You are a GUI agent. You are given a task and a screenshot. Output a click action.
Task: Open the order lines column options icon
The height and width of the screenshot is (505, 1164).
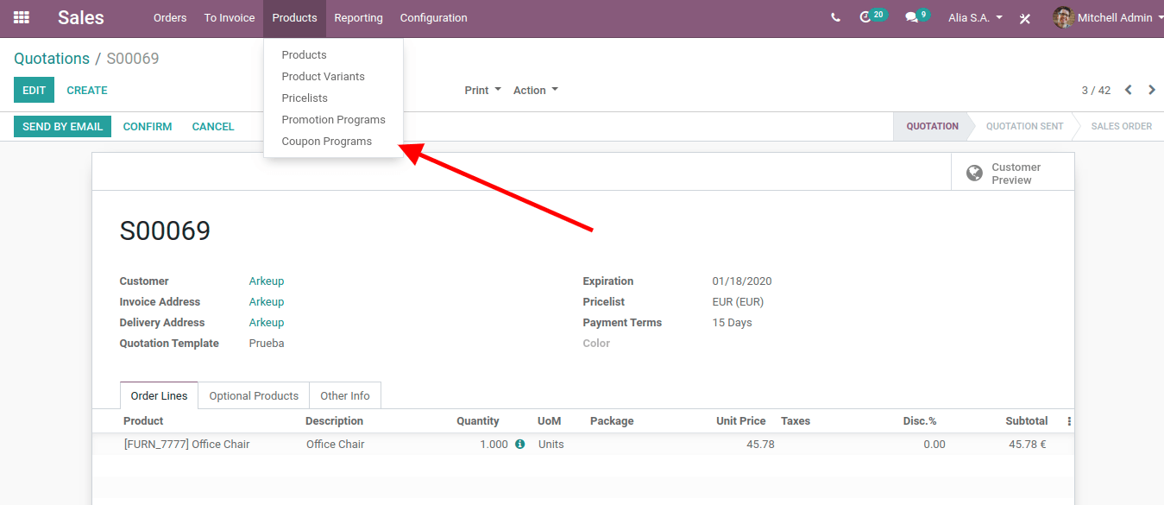pyautogui.click(x=1069, y=421)
